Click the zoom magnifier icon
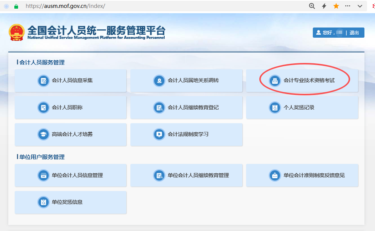375x231 pixels. tap(312, 6)
